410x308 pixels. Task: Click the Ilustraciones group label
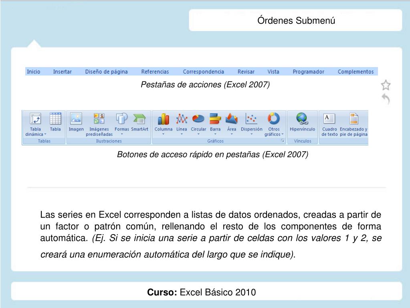pyautogui.click(x=109, y=141)
